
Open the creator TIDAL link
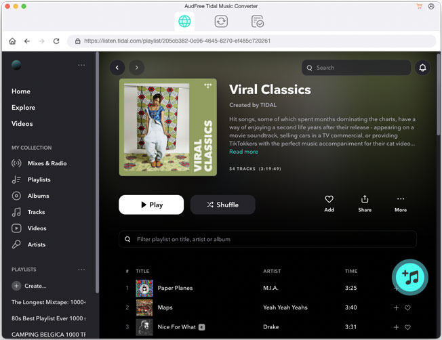click(268, 105)
